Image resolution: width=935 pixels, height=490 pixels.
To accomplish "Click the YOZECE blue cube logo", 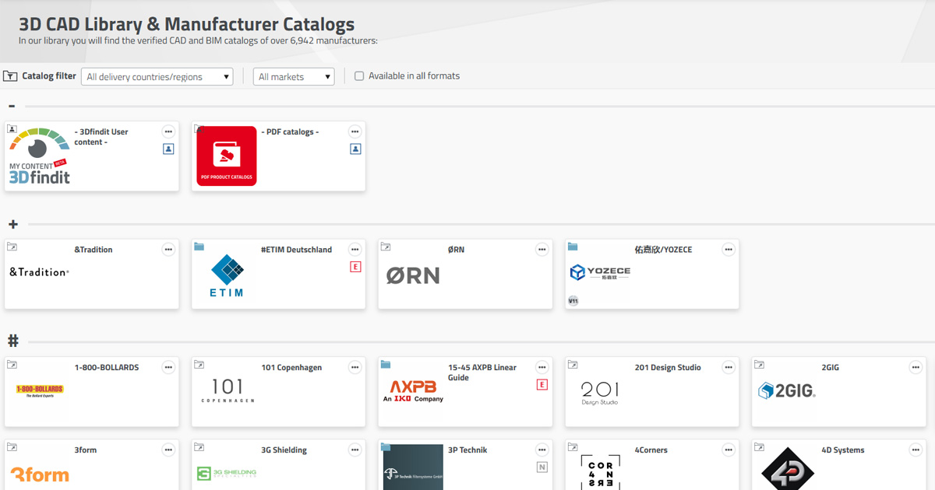I will click(x=577, y=273).
